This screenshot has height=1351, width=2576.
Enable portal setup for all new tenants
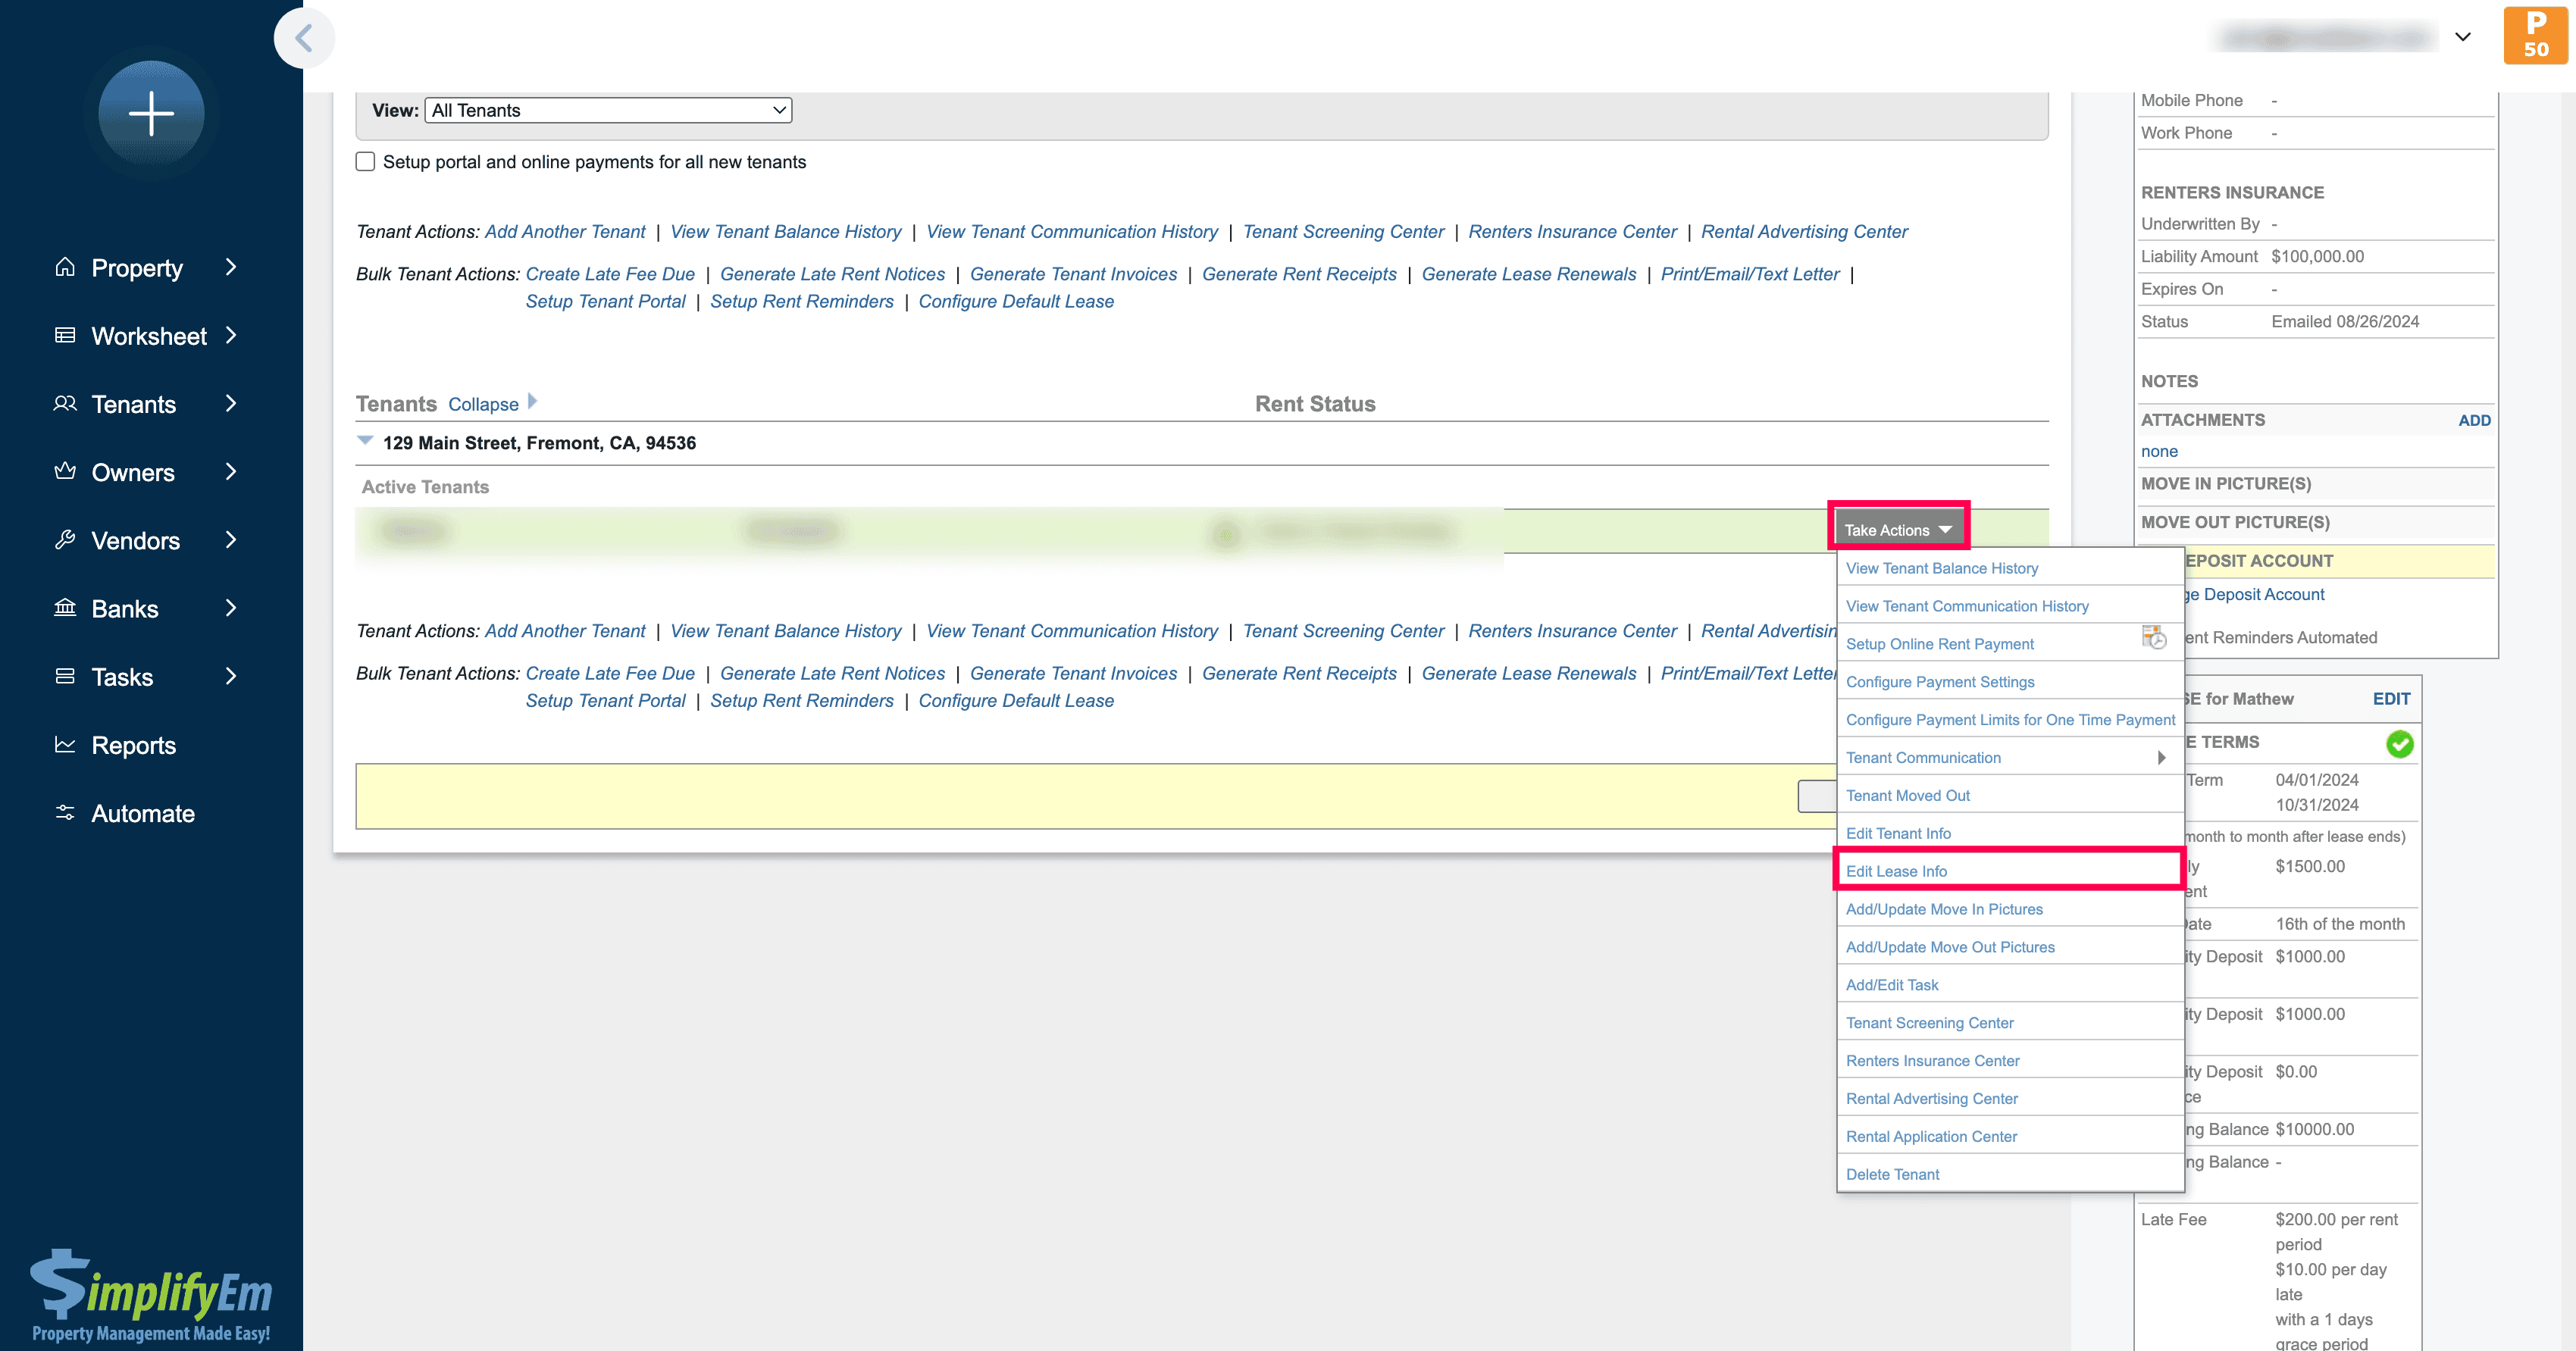tap(366, 162)
